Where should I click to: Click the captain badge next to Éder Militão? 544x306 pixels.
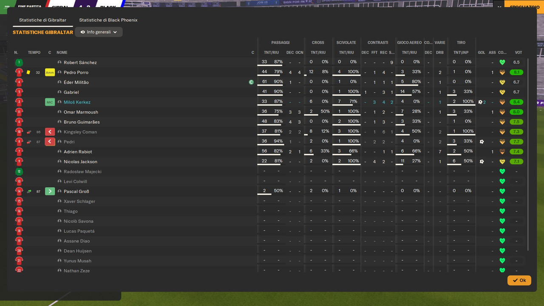pos(251,82)
